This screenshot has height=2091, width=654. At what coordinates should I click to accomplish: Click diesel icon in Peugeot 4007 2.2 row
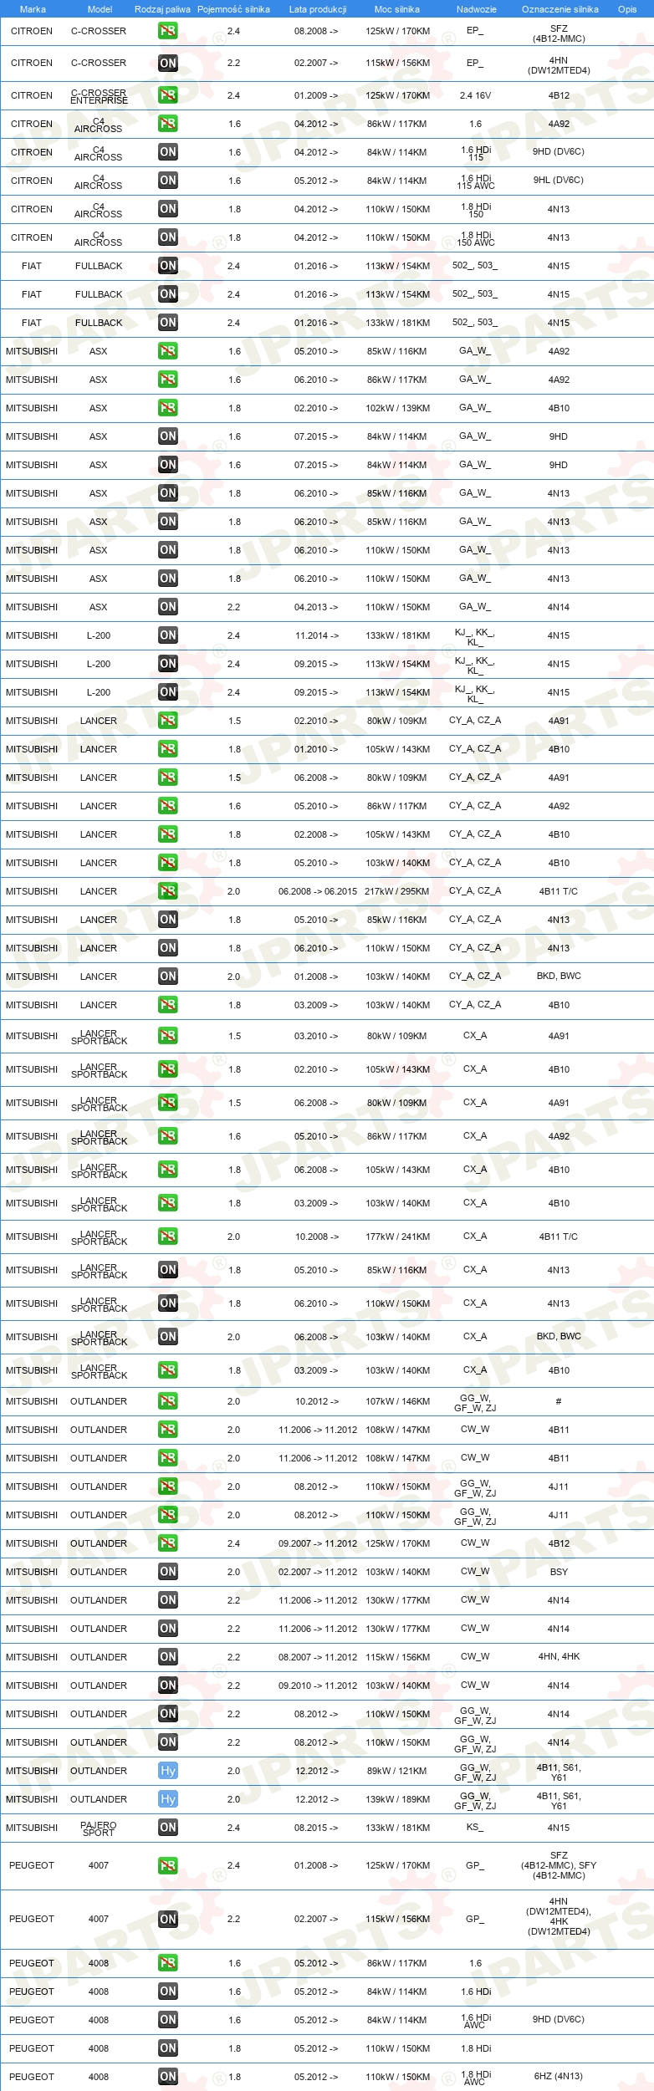tap(168, 1919)
